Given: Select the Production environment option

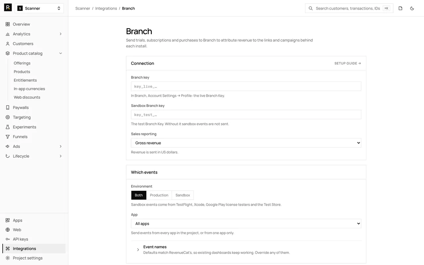Looking at the screenshot, I should pyautogui.click(x=159, y=195).
